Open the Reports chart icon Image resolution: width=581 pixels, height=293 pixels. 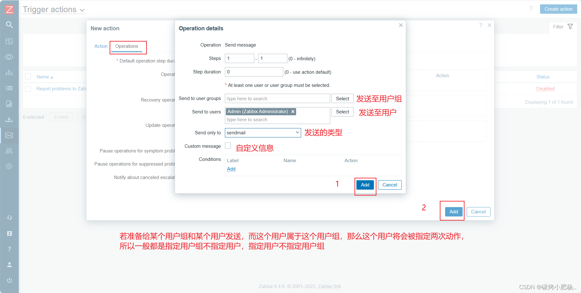pyautogui.click(x=9, y=104)
